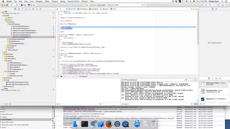Screen dimensions: 230x129
Task: Add a new file with the plus button
Action: [x=1, y=104]
